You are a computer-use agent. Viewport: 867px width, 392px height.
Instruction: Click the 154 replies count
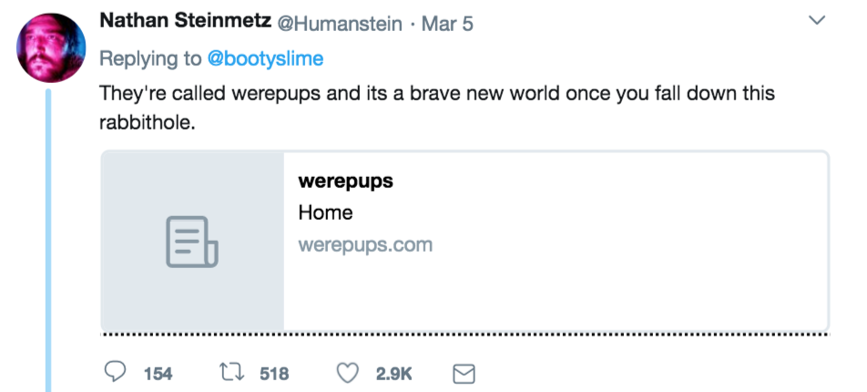click(x=158, y=373)
